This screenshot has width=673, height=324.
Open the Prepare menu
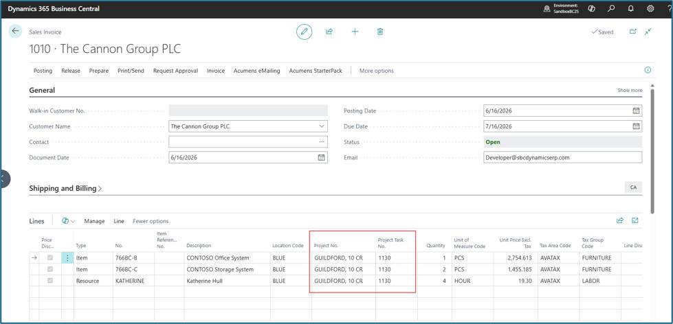point(99,71)
